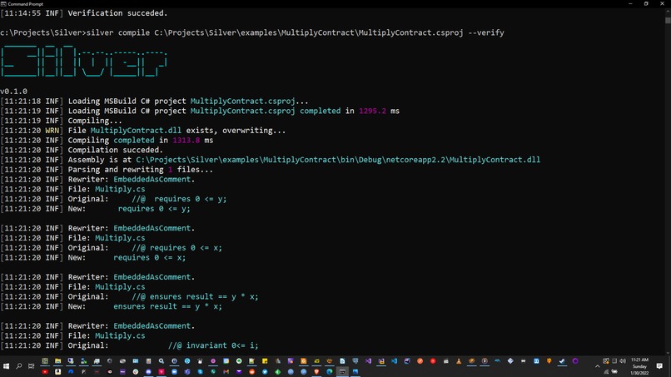This screenshot has height=377, width=671.
Task: Click the 'silver compile' command line text
Action: tap(296, 32)
